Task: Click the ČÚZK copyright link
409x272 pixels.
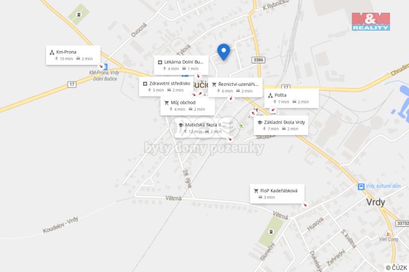Action: 397,267
